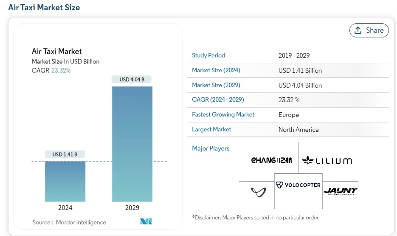Click the Lilium company logo

tap(327, 160)
